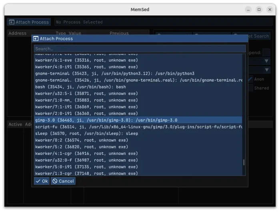Click the checkmark icon on Ok
This screenshot has height=212, width=280.
(38, 181)
